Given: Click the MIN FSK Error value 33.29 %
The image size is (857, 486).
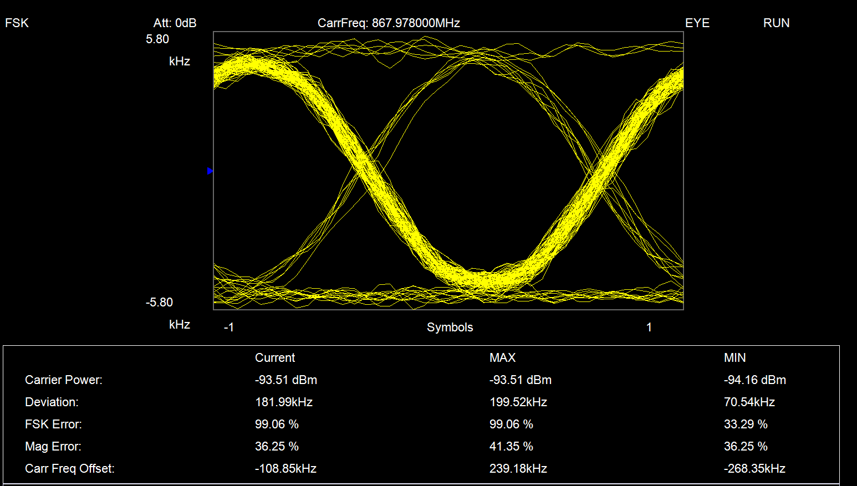Looking at the screenshot, I should [746, 424].
